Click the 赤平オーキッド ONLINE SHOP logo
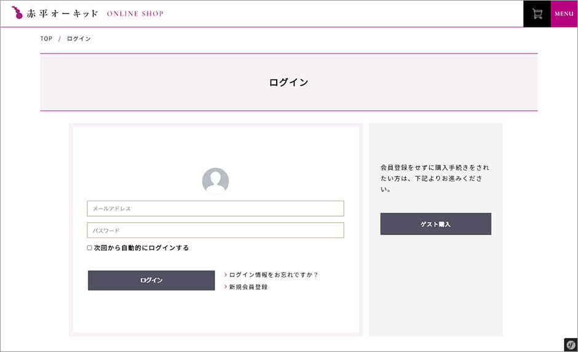578x352 pixels. tap(87, 14)
